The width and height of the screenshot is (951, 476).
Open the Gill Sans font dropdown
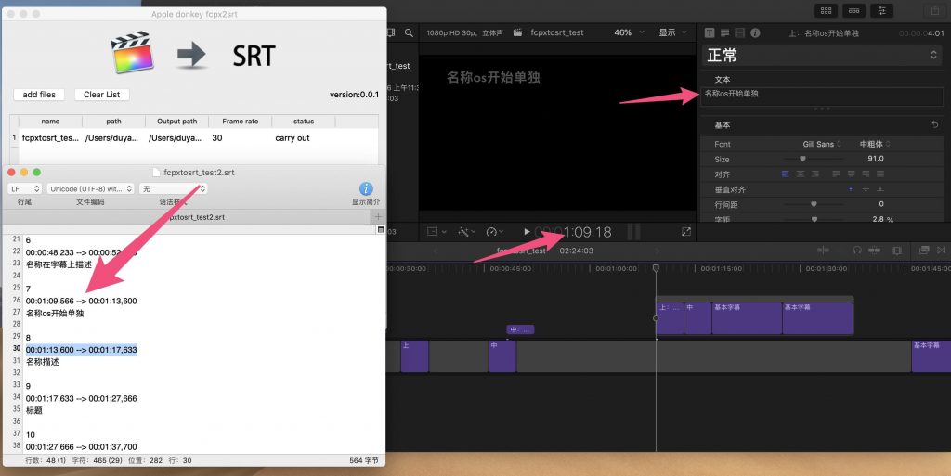pyautogui.click(x=822, y=144)
